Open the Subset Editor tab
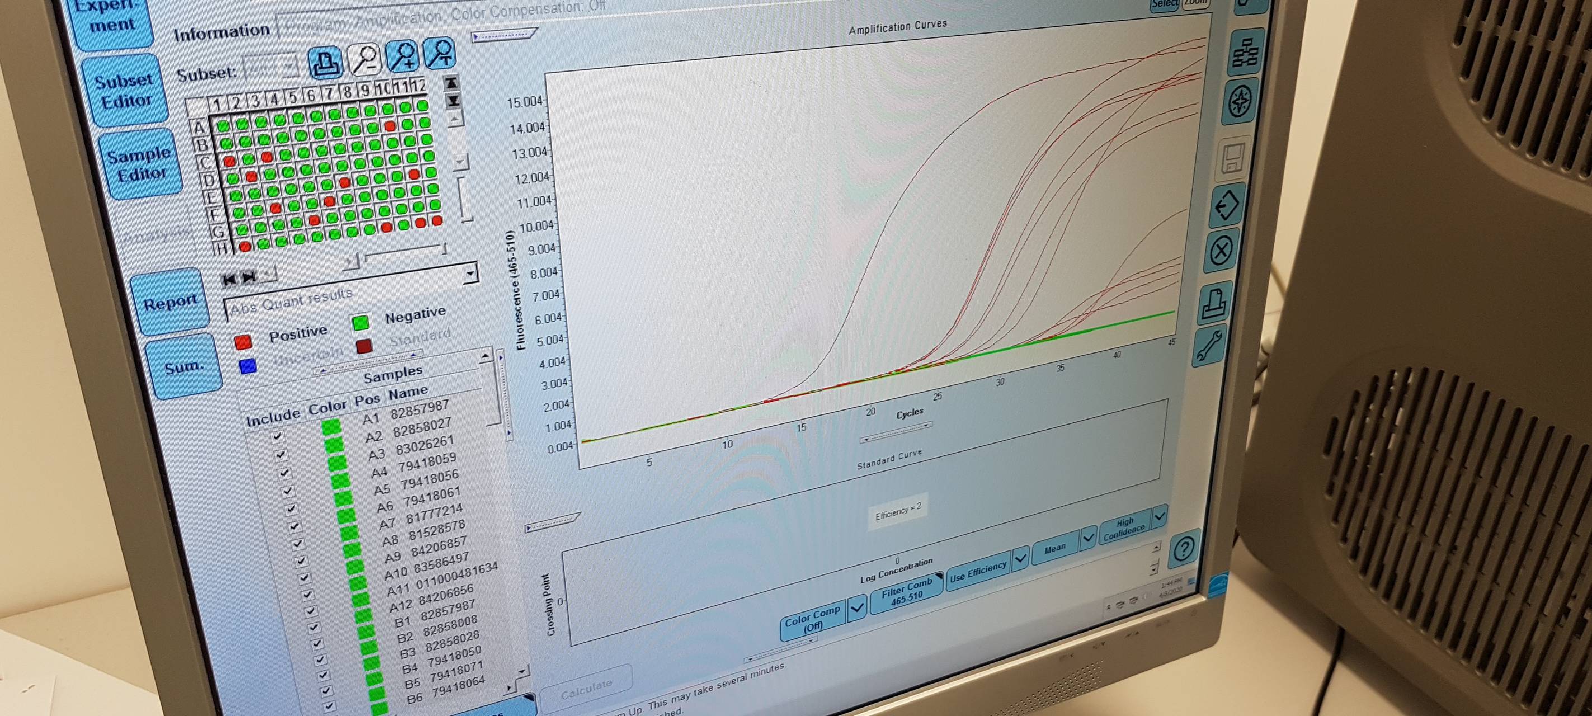The width and height of the screenshot is (1592, 716). pyautogui.click(x=125, y=90)
